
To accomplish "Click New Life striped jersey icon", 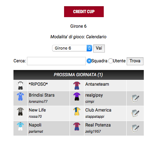I will tap(20, 111).
